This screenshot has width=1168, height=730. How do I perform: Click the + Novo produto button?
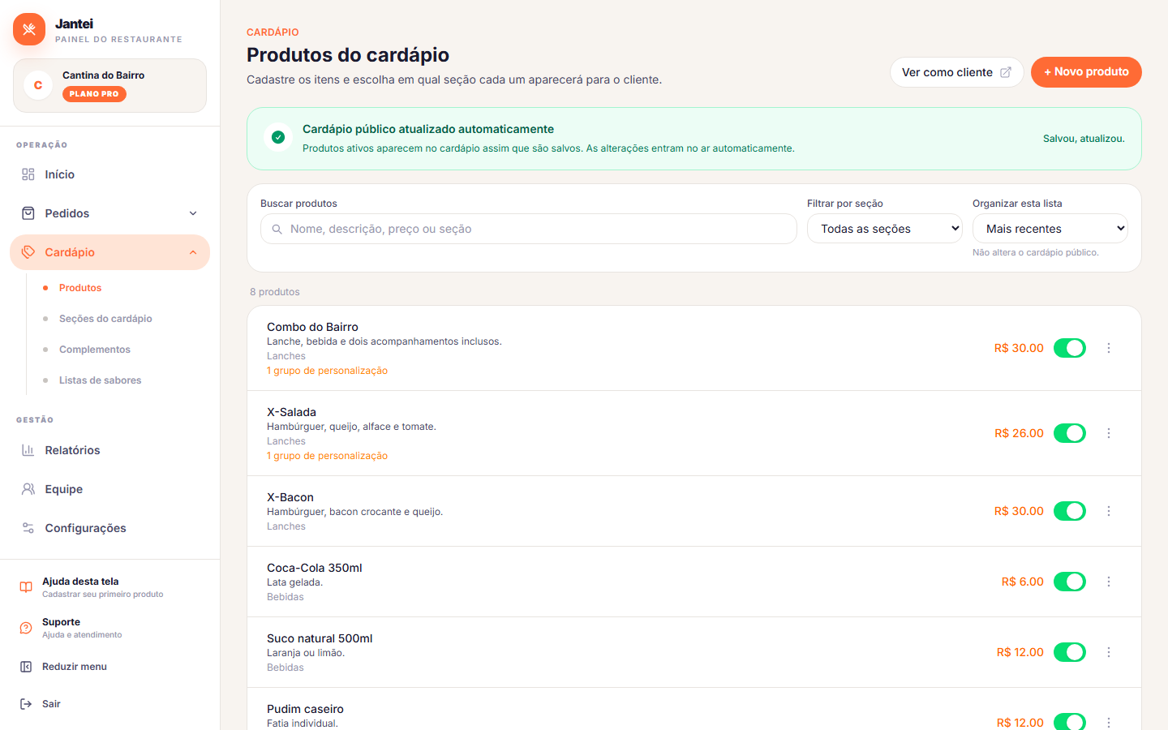(1086, 72)
